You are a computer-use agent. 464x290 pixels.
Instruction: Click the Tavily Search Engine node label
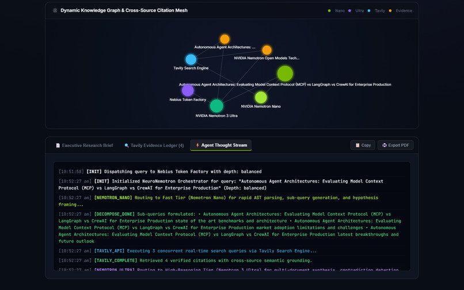pos(191,68)
